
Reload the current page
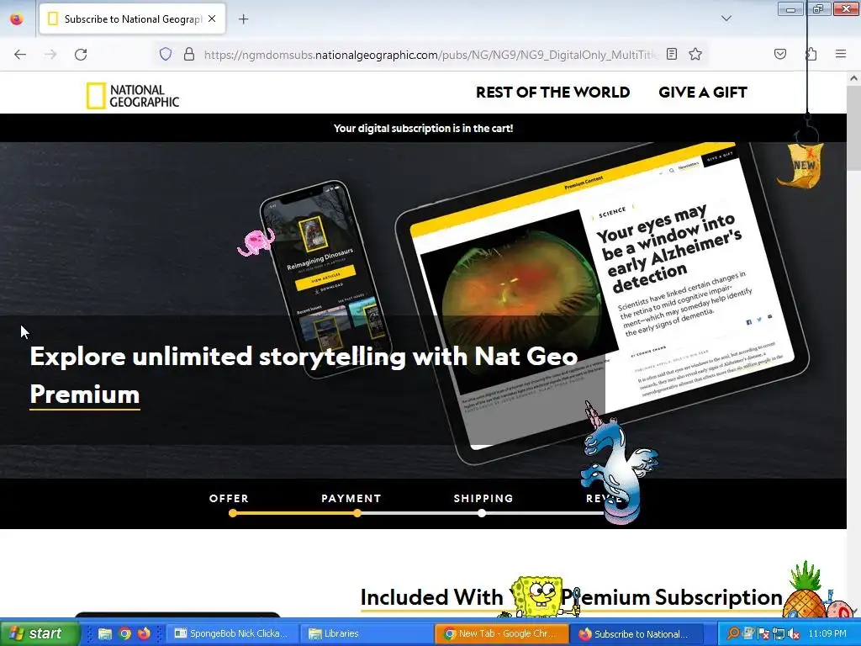(x=81, y=55)
